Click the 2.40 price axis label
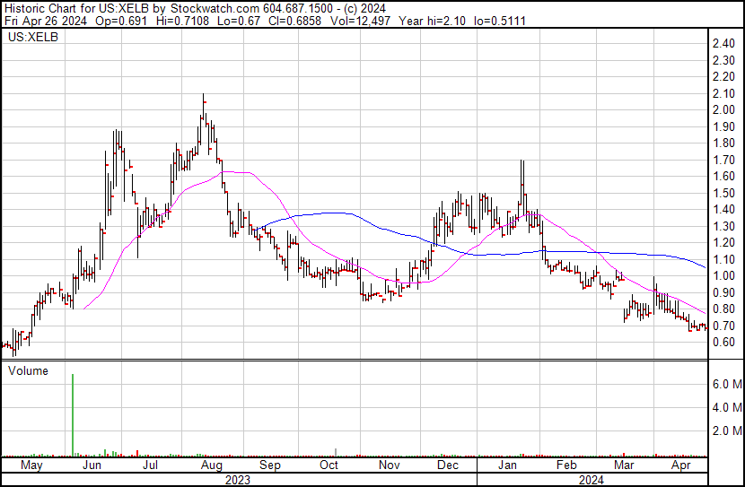 pos(725,44)
